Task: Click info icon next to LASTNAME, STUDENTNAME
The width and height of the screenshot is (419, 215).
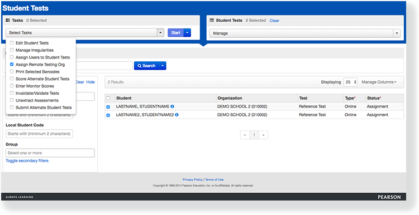Action: [173, 106]
